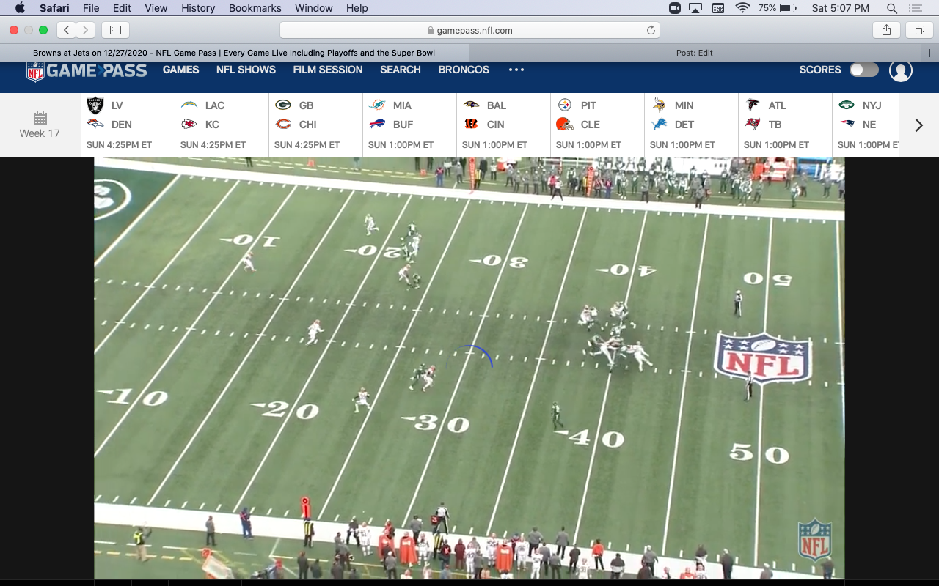Select the LV at DEN game card
This screenshot has width=939, height=586.
pyautogui.click(x=128, y=125)
